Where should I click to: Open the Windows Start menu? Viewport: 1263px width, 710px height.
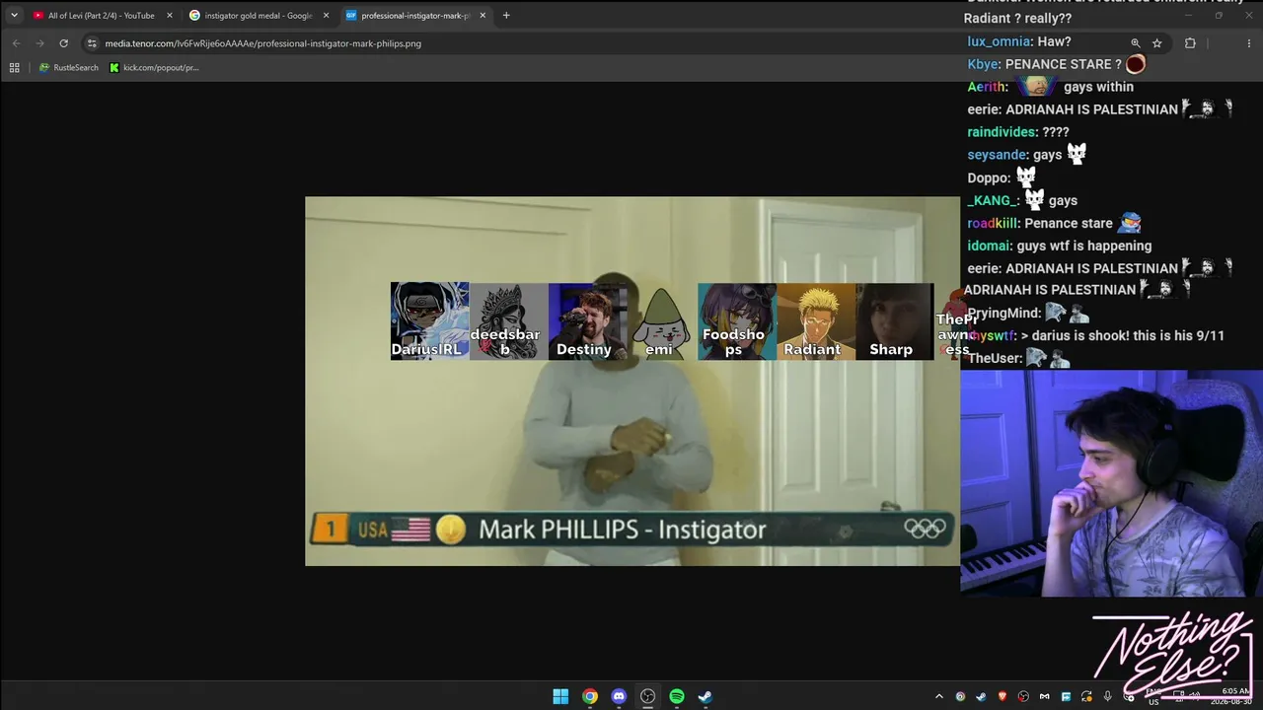(560, 696)
